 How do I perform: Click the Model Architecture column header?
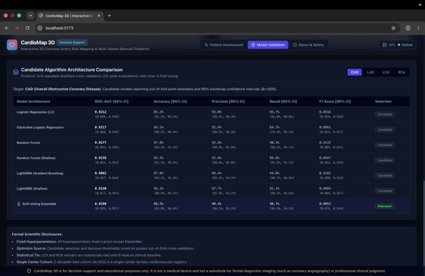click(33, 101)
